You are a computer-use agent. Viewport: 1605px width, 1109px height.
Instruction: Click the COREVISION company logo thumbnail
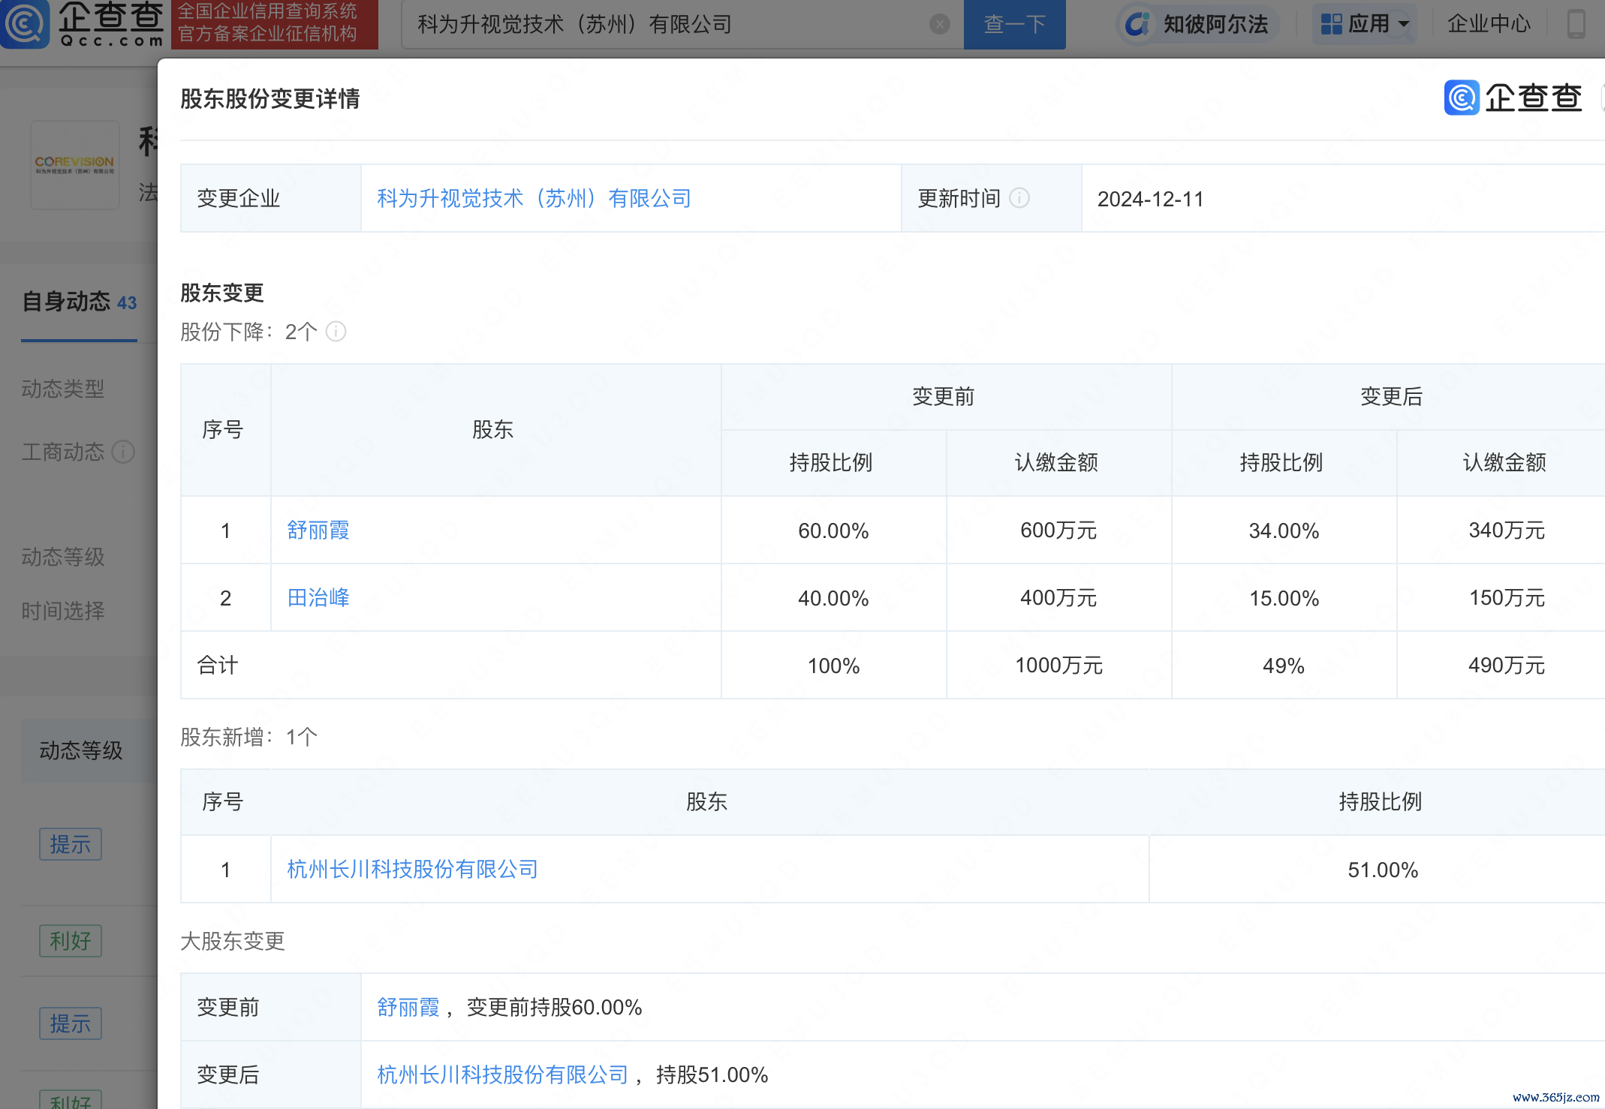click(74, 164)
